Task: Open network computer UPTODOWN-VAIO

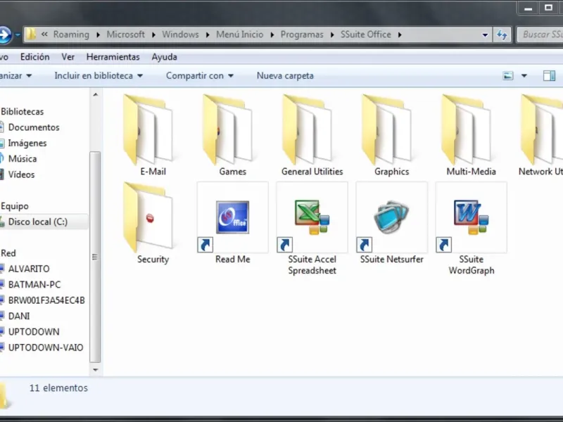Action: point(46,347)
